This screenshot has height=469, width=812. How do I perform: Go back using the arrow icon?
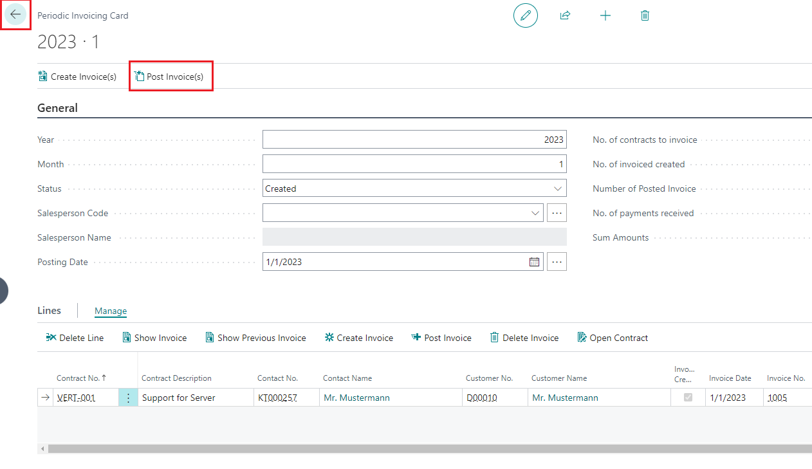tap(15, 14)
